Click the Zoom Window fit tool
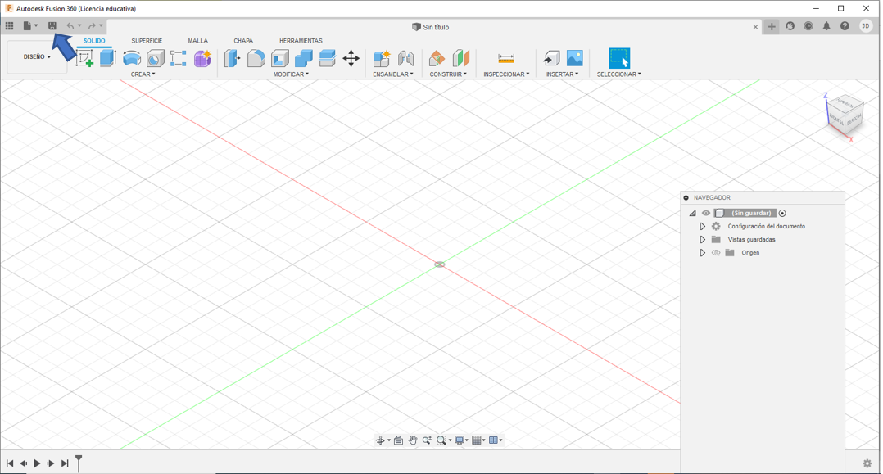The width and height of the screenshot is (883, 474). click(441, 440)
